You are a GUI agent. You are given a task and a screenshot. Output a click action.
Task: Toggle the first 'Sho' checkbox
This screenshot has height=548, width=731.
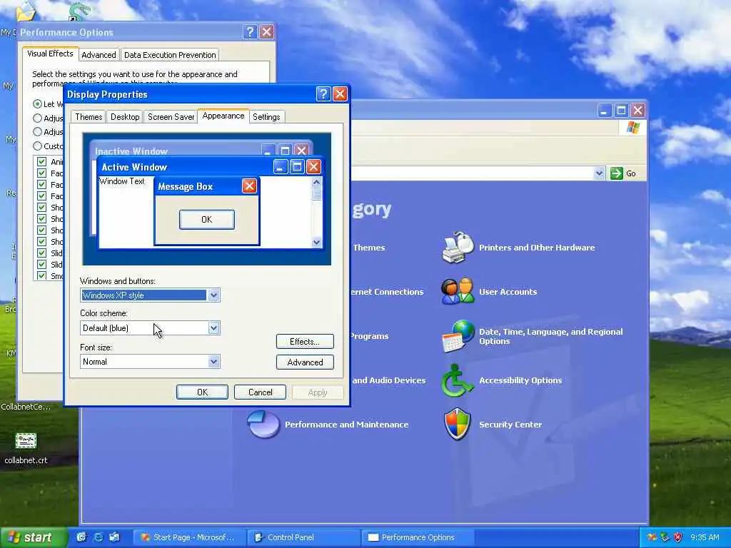41,208
